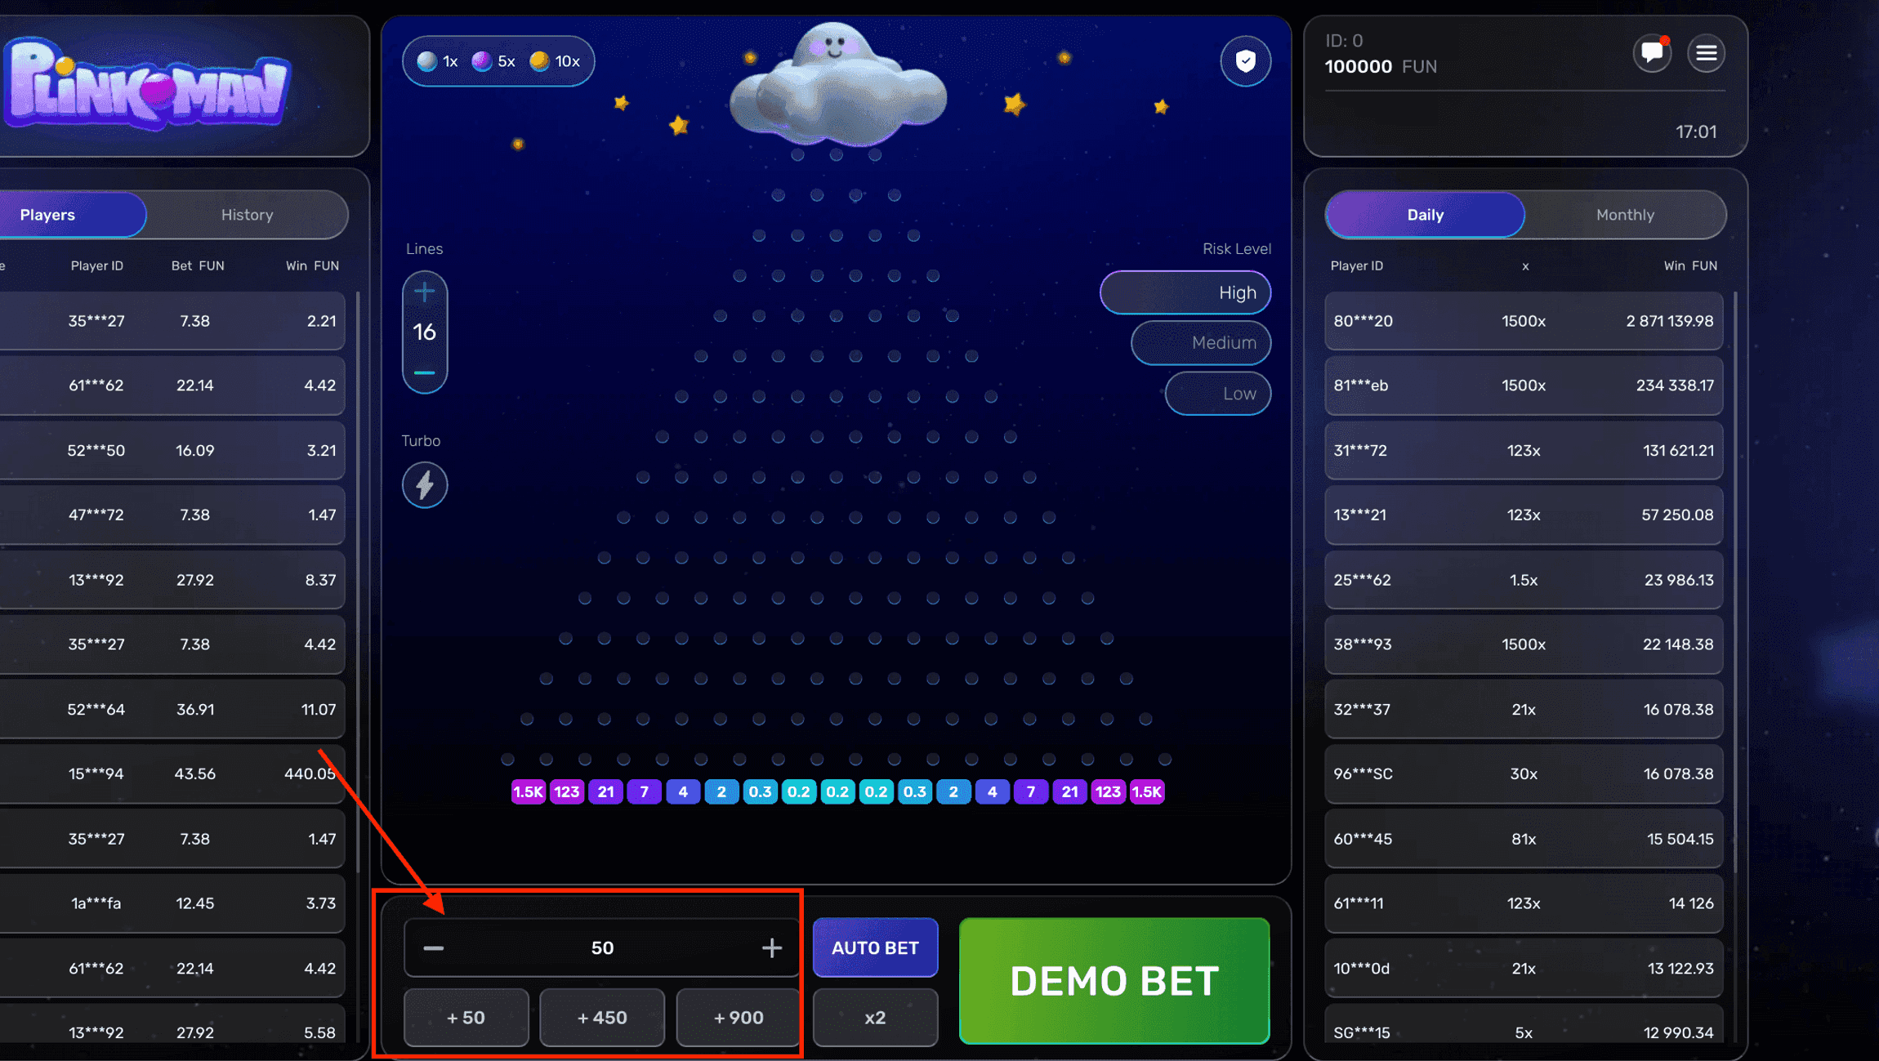This screenshot has width=1879, height=1061.
Task: Open the AUTO BET option
Action: 875,947
